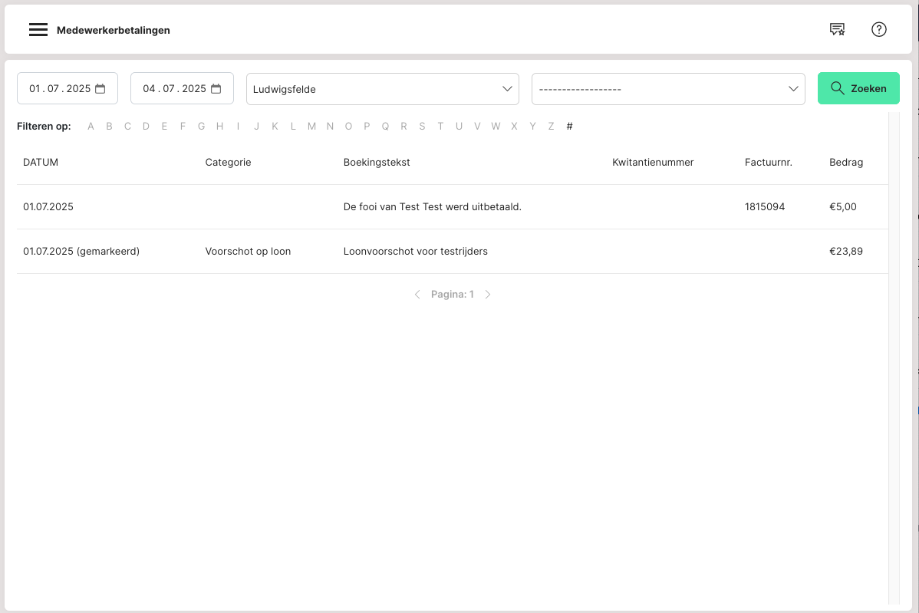Filter by letter U
The image size is (919, 613).
[459, 126]
